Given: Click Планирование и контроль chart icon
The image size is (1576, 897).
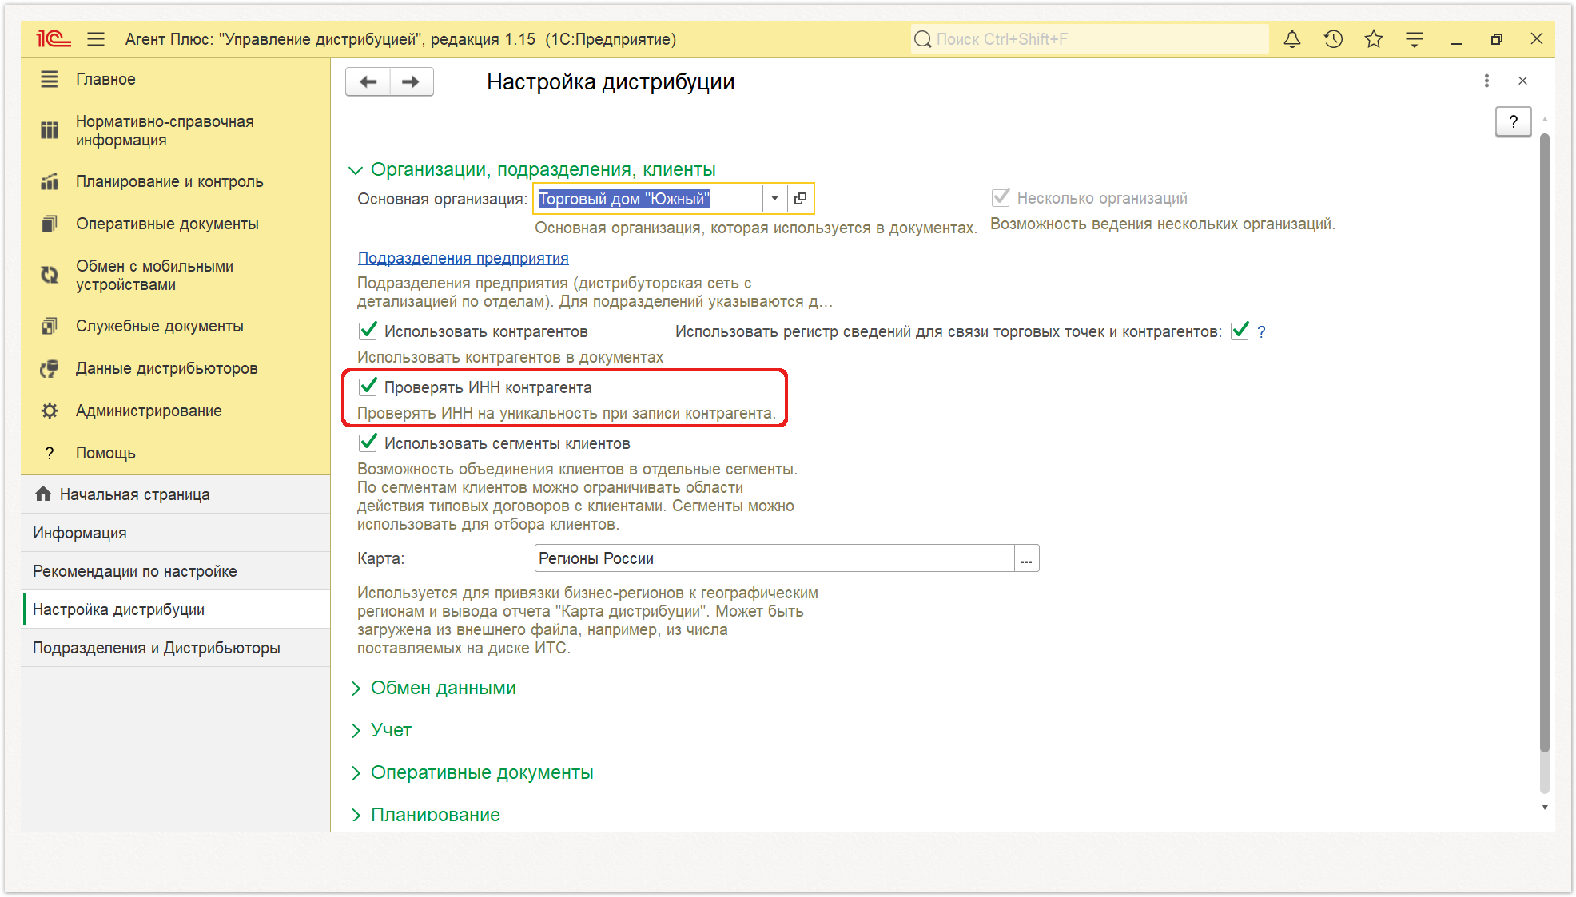Looking at the screenshot, I should (50, 181).
